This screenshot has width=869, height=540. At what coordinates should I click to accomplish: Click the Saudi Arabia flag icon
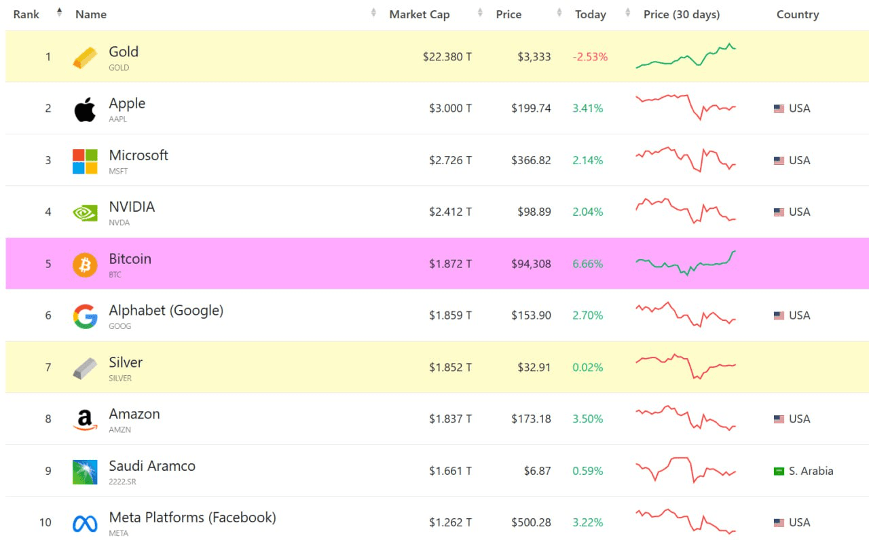pos(779,471)
